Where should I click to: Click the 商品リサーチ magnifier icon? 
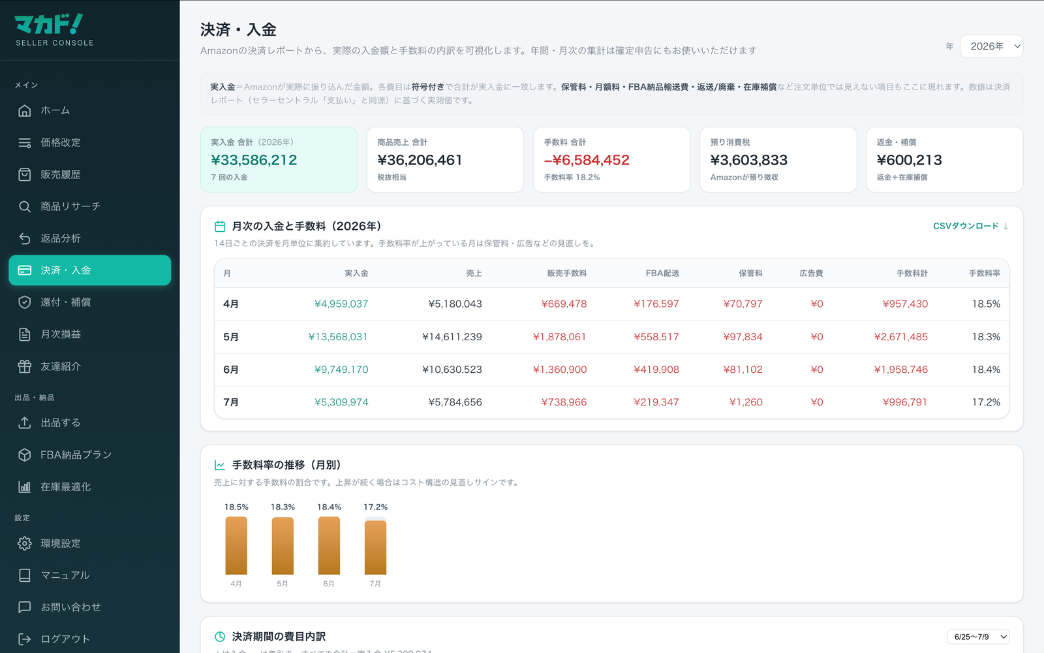coord(25,206)
